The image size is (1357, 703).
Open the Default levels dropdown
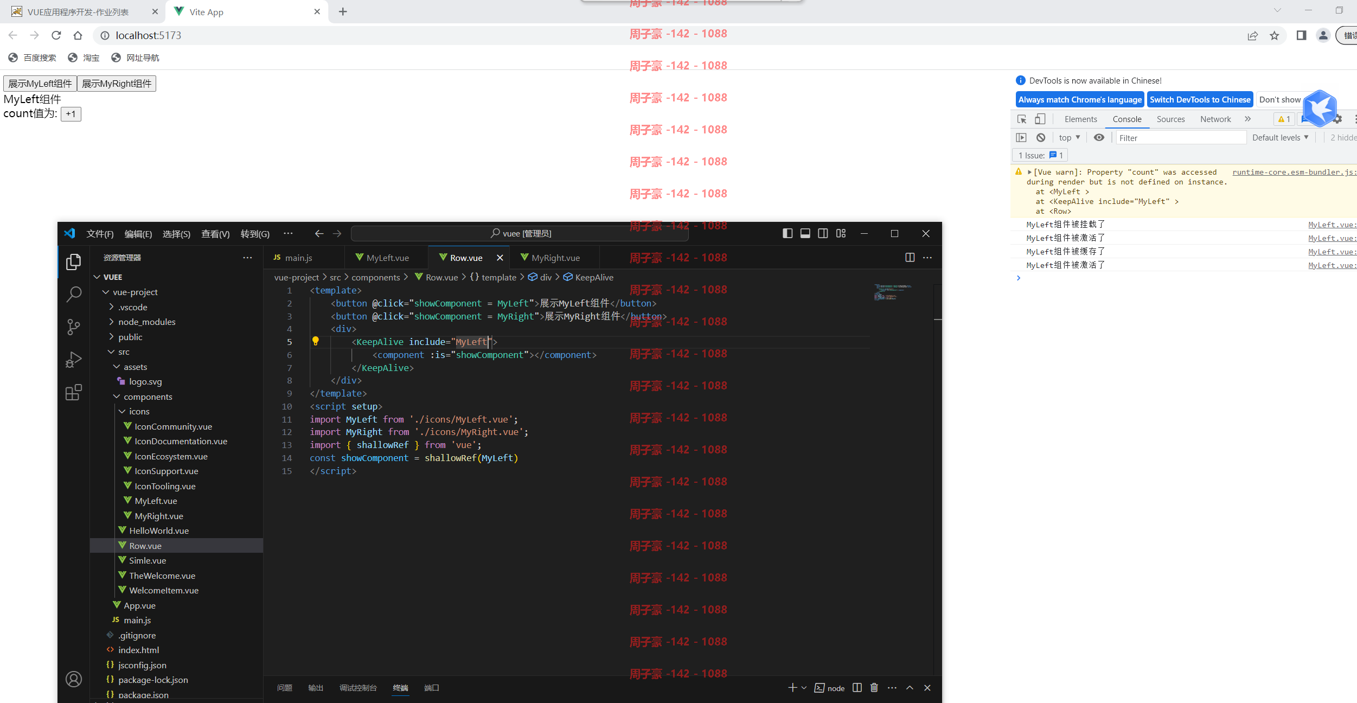pos(1280,138)
